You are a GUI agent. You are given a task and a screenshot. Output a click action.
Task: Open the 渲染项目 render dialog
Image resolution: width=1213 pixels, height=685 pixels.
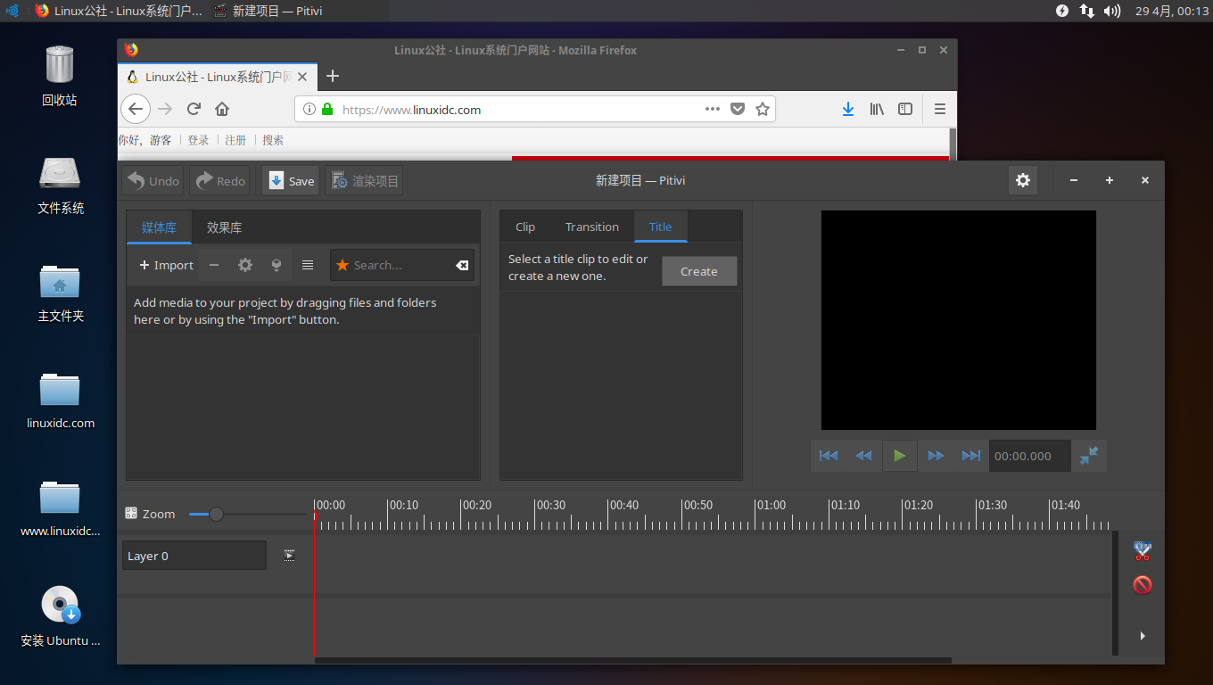point(364,181)
